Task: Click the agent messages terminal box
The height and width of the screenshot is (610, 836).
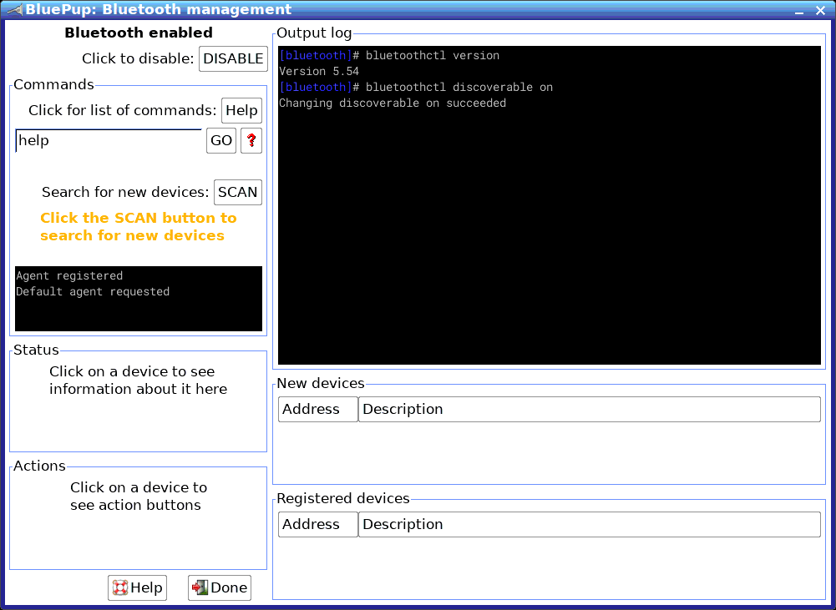Action: [139, 299]
